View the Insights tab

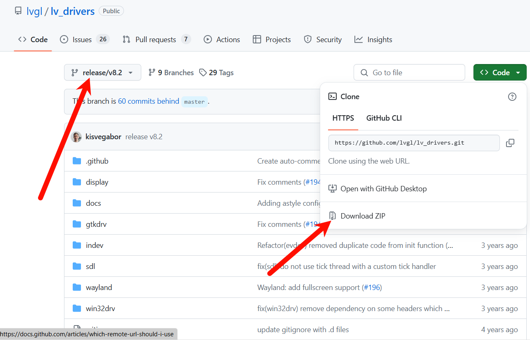click(x=373, y=40)
